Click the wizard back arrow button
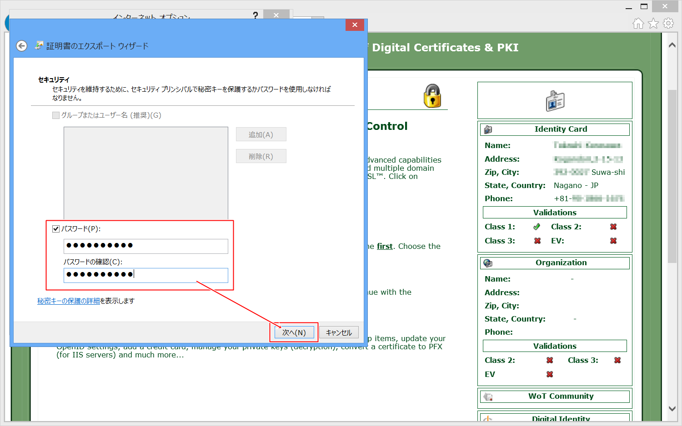Viewport: 682px width, 426px height. point(21,46)
